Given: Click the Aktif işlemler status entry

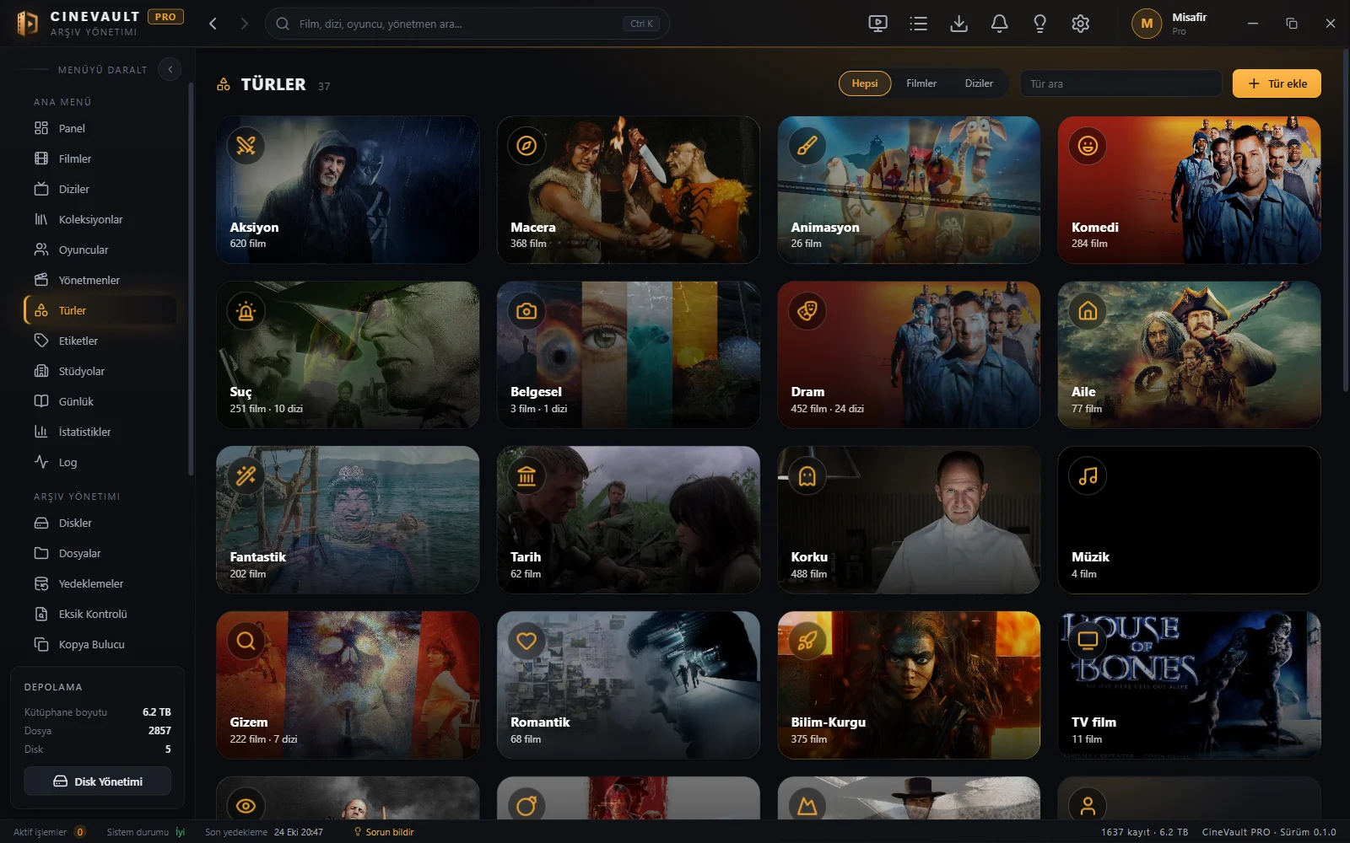Looking at the screenshot, I should 49,832.
